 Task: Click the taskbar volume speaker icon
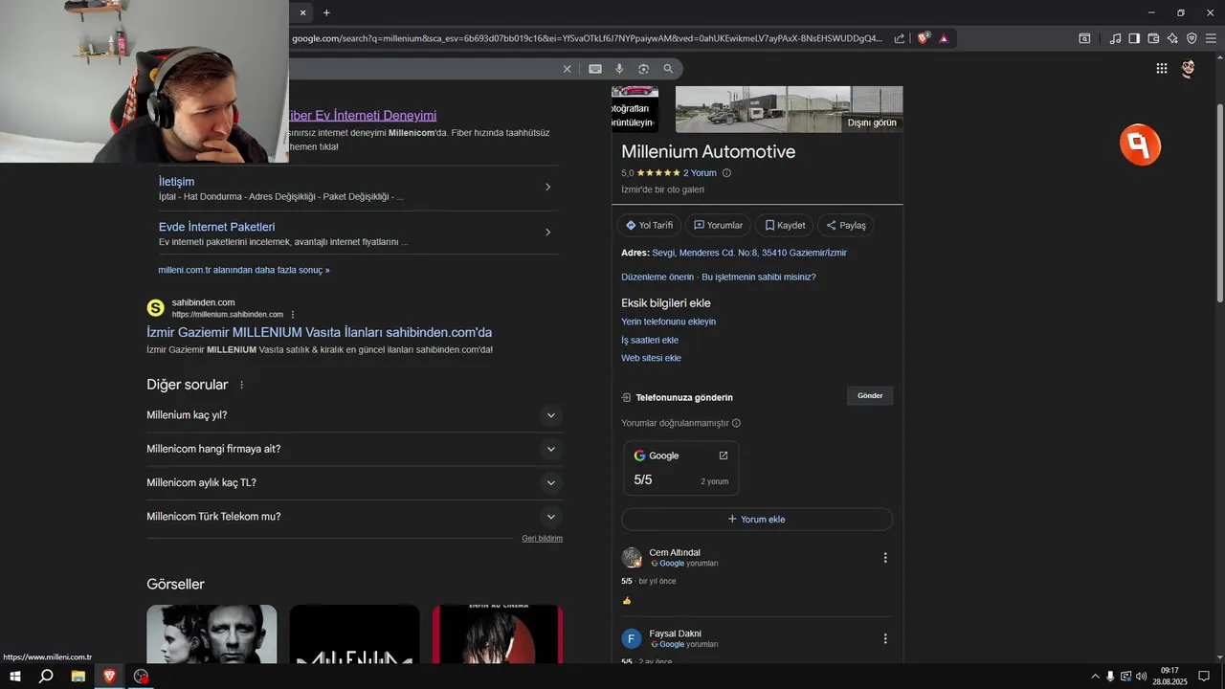[1141, 676]
